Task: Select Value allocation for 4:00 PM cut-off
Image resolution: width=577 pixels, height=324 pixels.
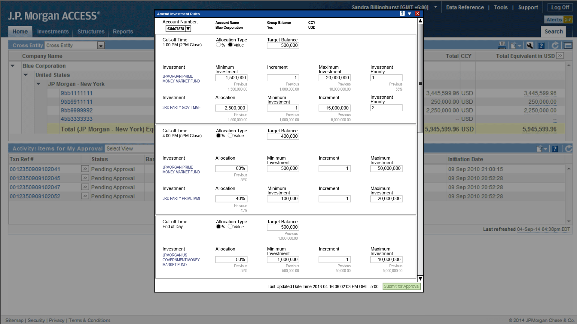Action: (x=230, y=136)
